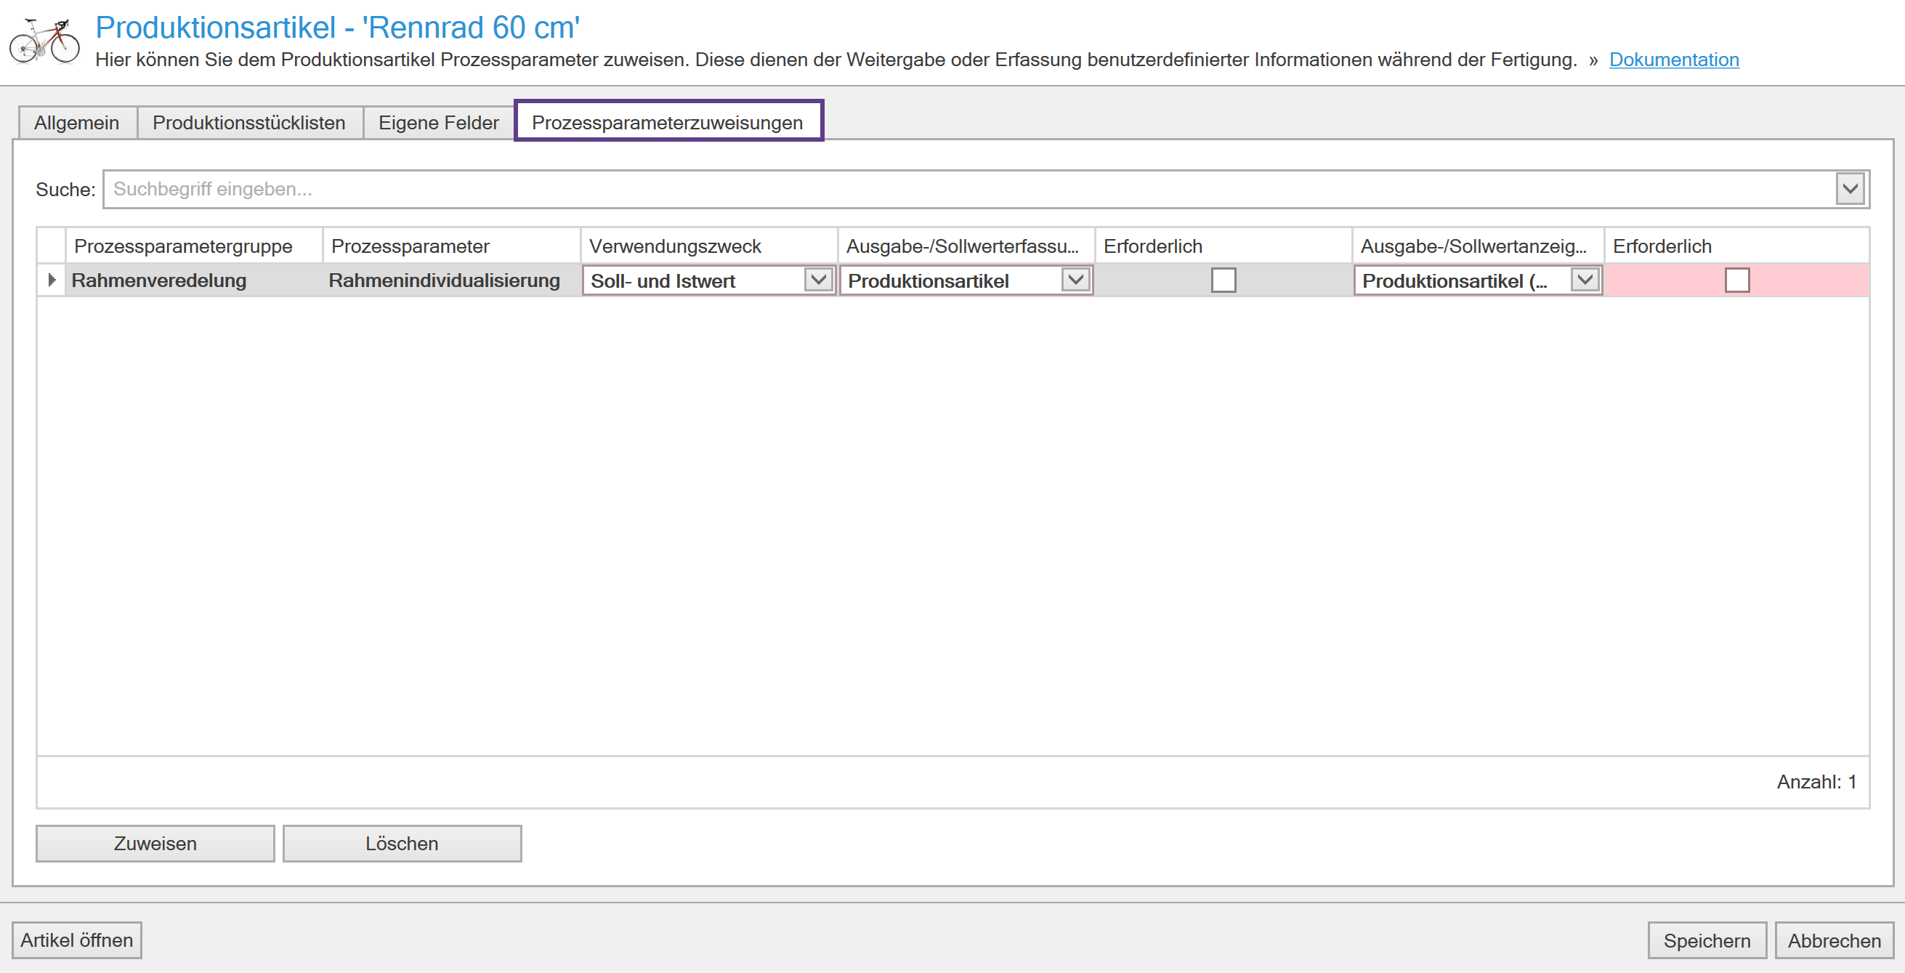The height and width of the screenshot is (973, 1905).
Task: Open the Verwendungszweck dropdown showing Soll- und Istwert
Action: [x=818, y=280]
